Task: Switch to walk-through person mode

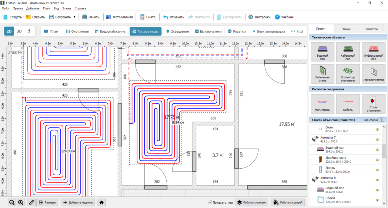Action: [x=29, y=31]
